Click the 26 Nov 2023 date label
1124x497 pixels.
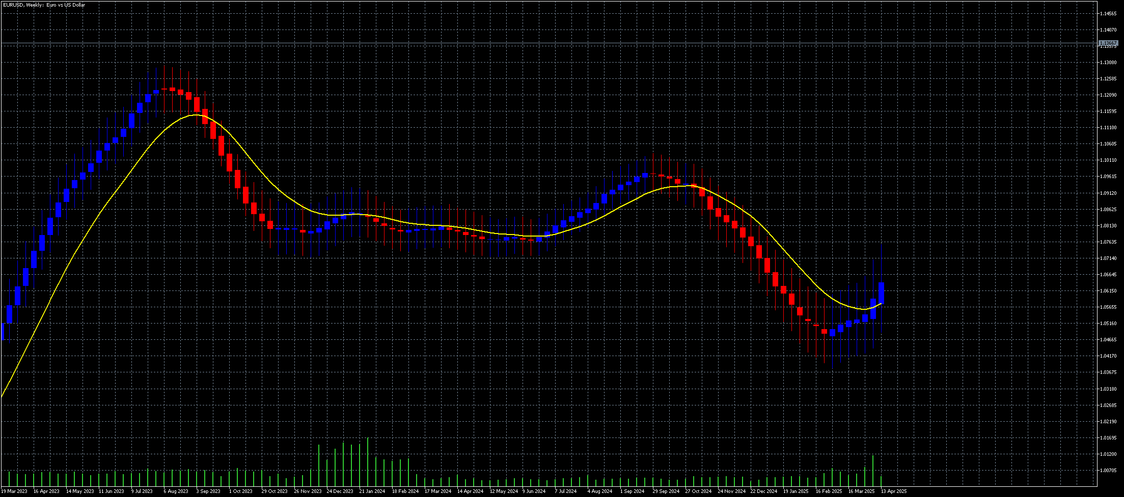point(308,492)
